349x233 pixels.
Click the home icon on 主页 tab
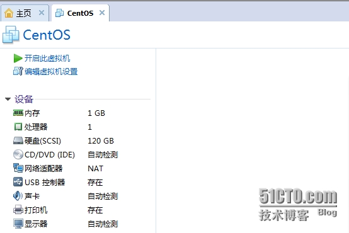click(x=9, y=13)
